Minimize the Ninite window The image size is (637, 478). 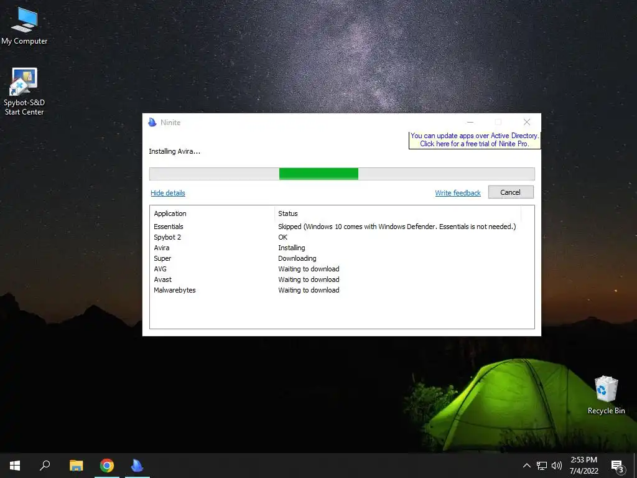(x=470, y=122)
